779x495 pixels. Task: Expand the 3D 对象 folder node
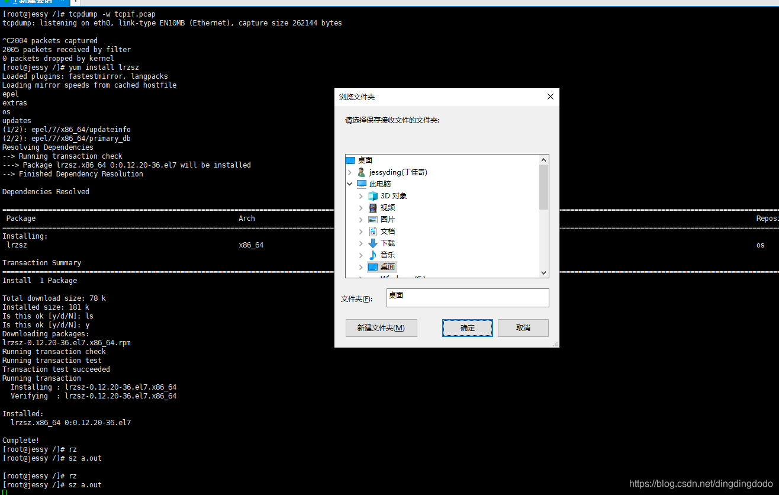(x=361, y=196)
